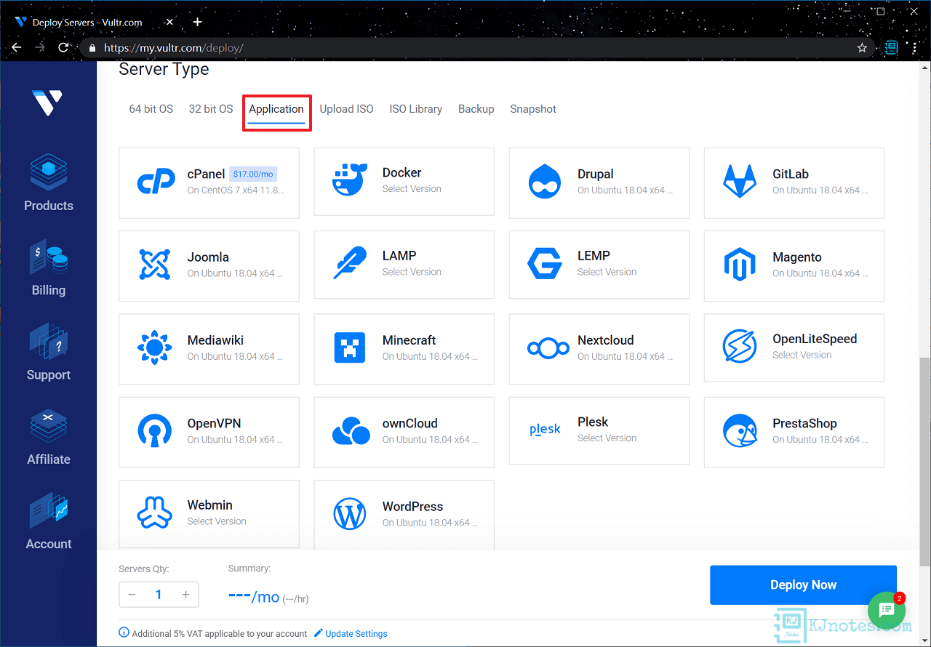Open the Billing sidebar section
931x647 pixels.
[x=48, y=268]
